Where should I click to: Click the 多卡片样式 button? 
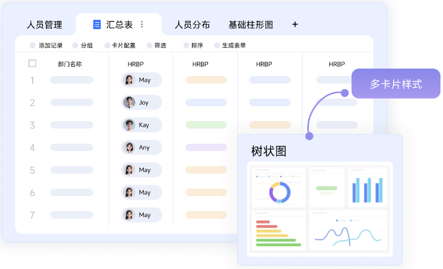point(396,84)
